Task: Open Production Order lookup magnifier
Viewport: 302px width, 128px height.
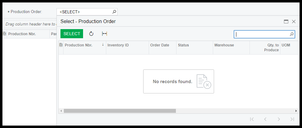Action: pos(114,12)
